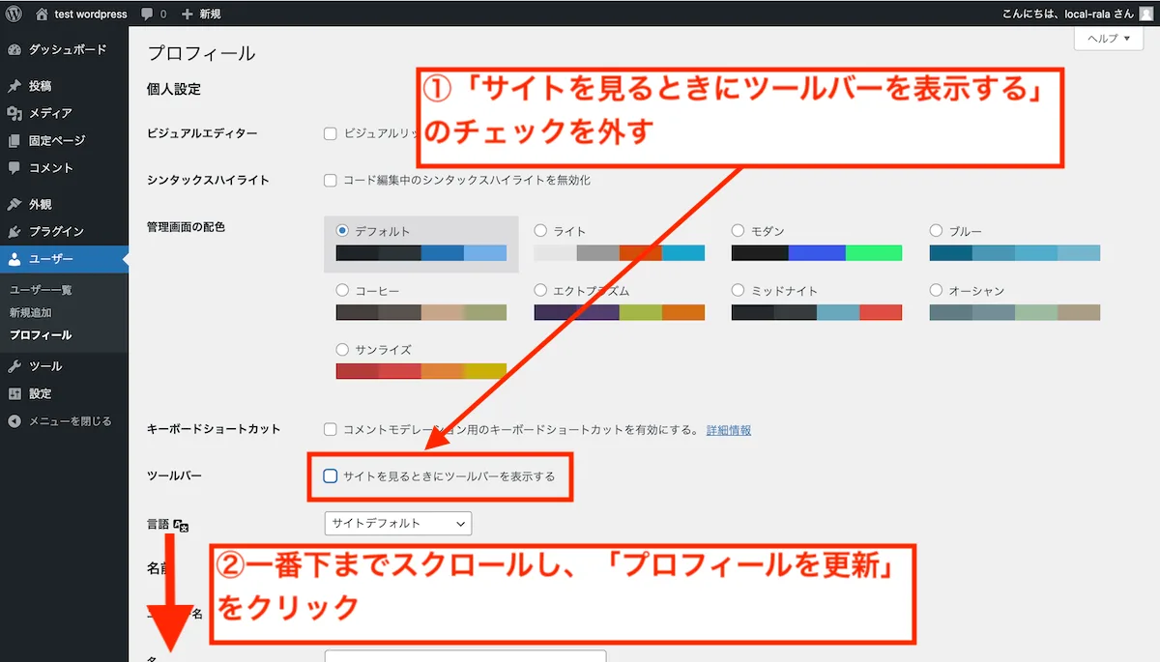Viewport: 1160px width, 662px height.
Task: Select 固定ページ in the sidebar menu
Action: click(x=16, y=141)
